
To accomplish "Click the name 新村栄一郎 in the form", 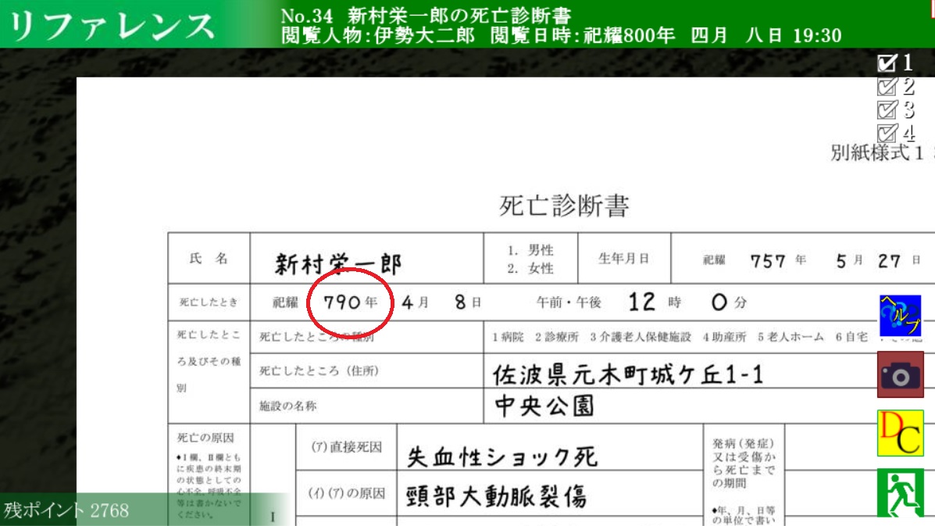I will coord(338,263).
